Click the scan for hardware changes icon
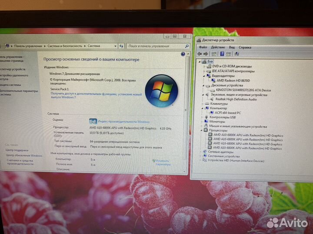This screenshot has width=313, height=234. (x=236, y=54)
